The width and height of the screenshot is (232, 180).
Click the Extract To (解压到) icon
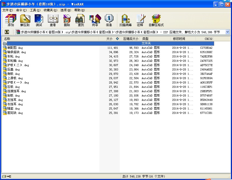(25, 20)
